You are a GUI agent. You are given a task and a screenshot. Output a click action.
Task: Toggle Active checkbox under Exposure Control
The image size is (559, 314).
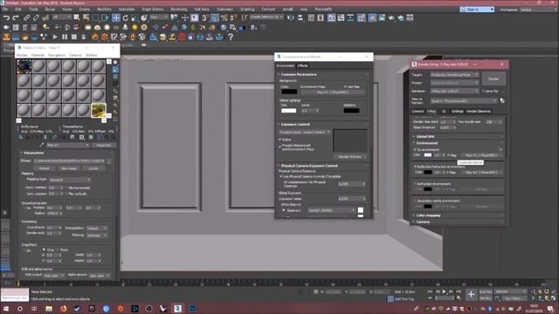coord(280,140)
